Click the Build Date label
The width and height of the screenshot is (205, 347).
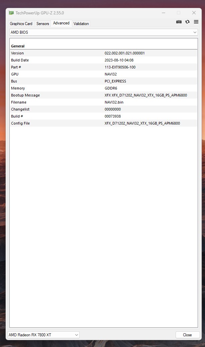(x=20, y=60)
